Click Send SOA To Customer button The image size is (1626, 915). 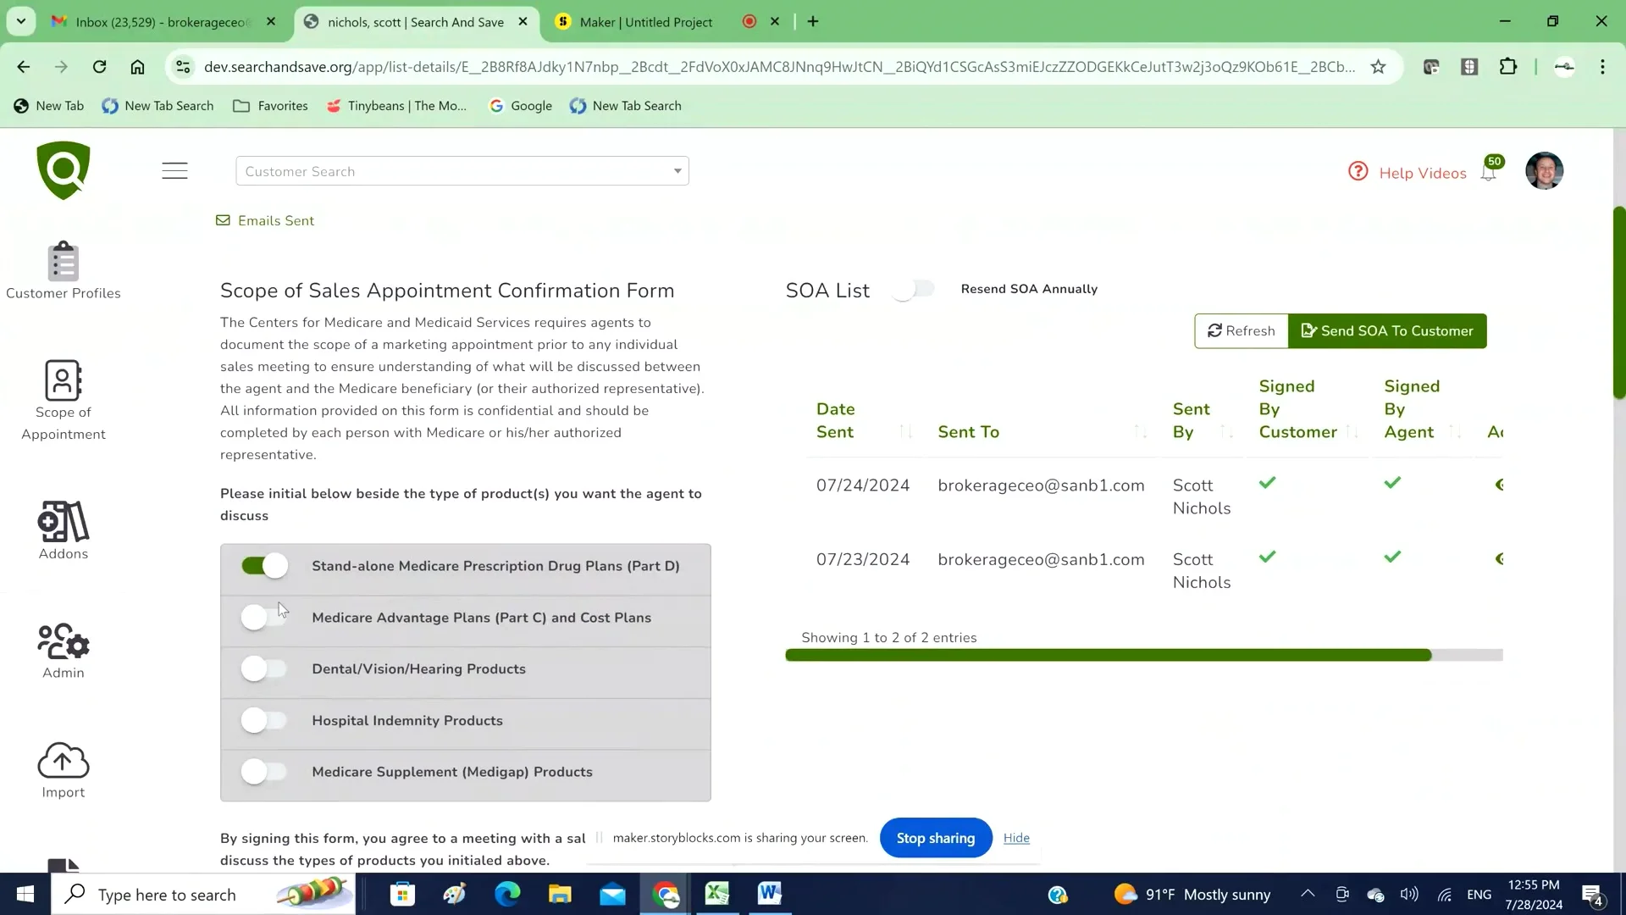(x=1387, y=331)
